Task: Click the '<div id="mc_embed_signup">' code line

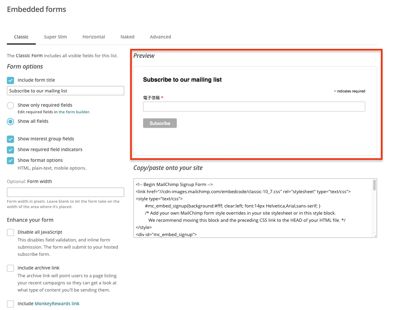Action: [x=166, y=235]
